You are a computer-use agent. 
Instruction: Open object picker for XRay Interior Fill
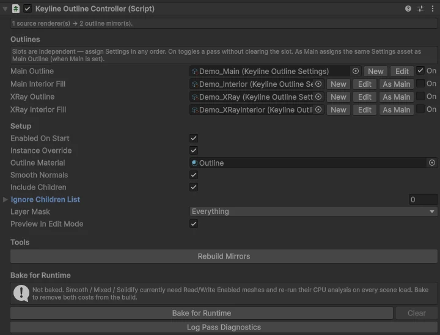(318, 110)
